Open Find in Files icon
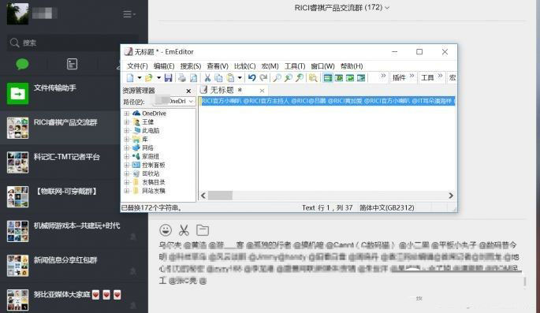The image size is (540, 313). 300,78
